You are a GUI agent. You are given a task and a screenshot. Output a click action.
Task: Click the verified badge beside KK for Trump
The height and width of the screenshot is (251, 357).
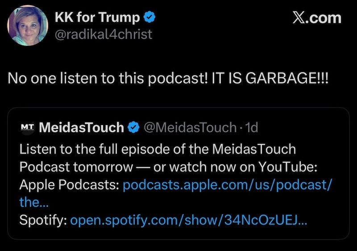click(x=149, y=17)
